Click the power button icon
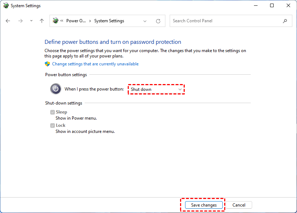Viewport: 297px width, 213px height. (56, 89)
